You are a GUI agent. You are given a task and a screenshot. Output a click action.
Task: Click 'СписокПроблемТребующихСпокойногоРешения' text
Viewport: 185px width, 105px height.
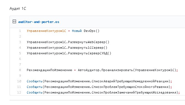point(130,87)
